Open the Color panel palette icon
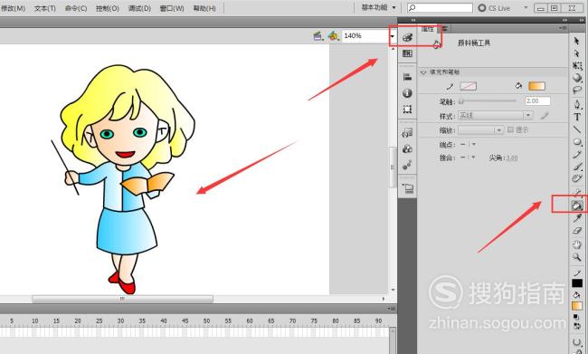The image size is (588, 354). [407, 37]
